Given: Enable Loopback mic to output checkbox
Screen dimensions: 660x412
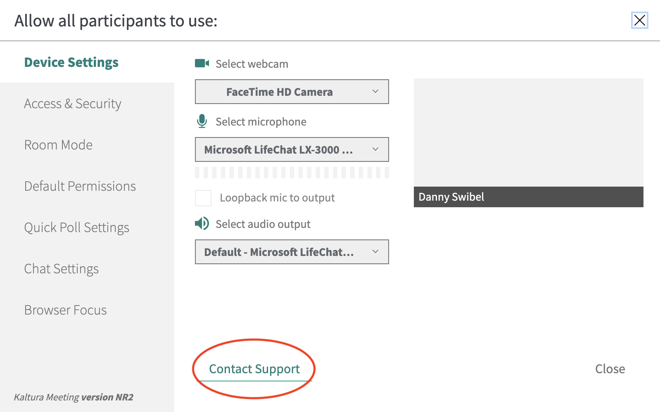Looking at the screenshot, I should [203, 198].
